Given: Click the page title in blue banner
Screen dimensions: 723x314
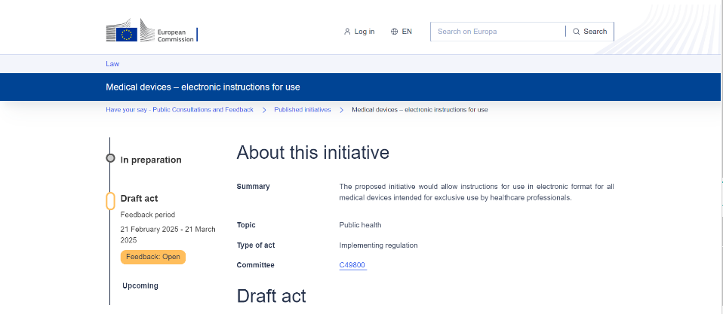Looking at the screenshot, I should pyautogui.click(x=202, y=87).
